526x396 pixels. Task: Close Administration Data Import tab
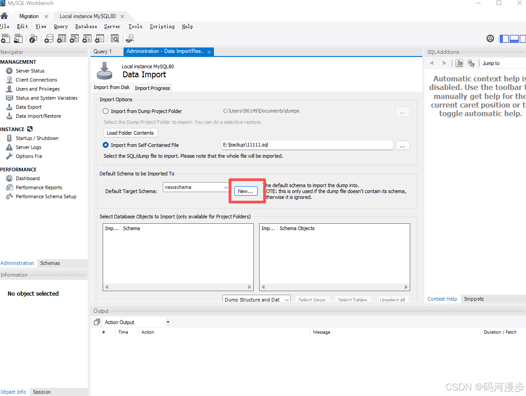[209, 52]
